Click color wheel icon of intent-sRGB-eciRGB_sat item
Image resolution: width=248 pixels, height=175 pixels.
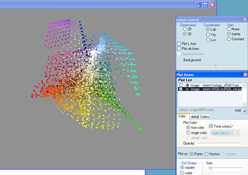click(x=187, y=89)
